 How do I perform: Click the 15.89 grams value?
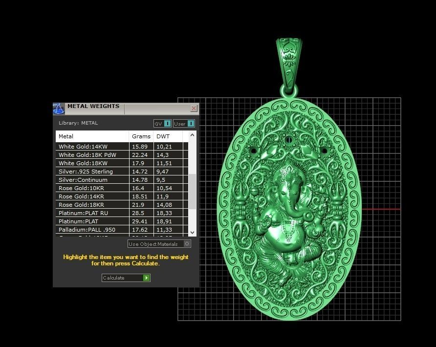pos(140,147)
